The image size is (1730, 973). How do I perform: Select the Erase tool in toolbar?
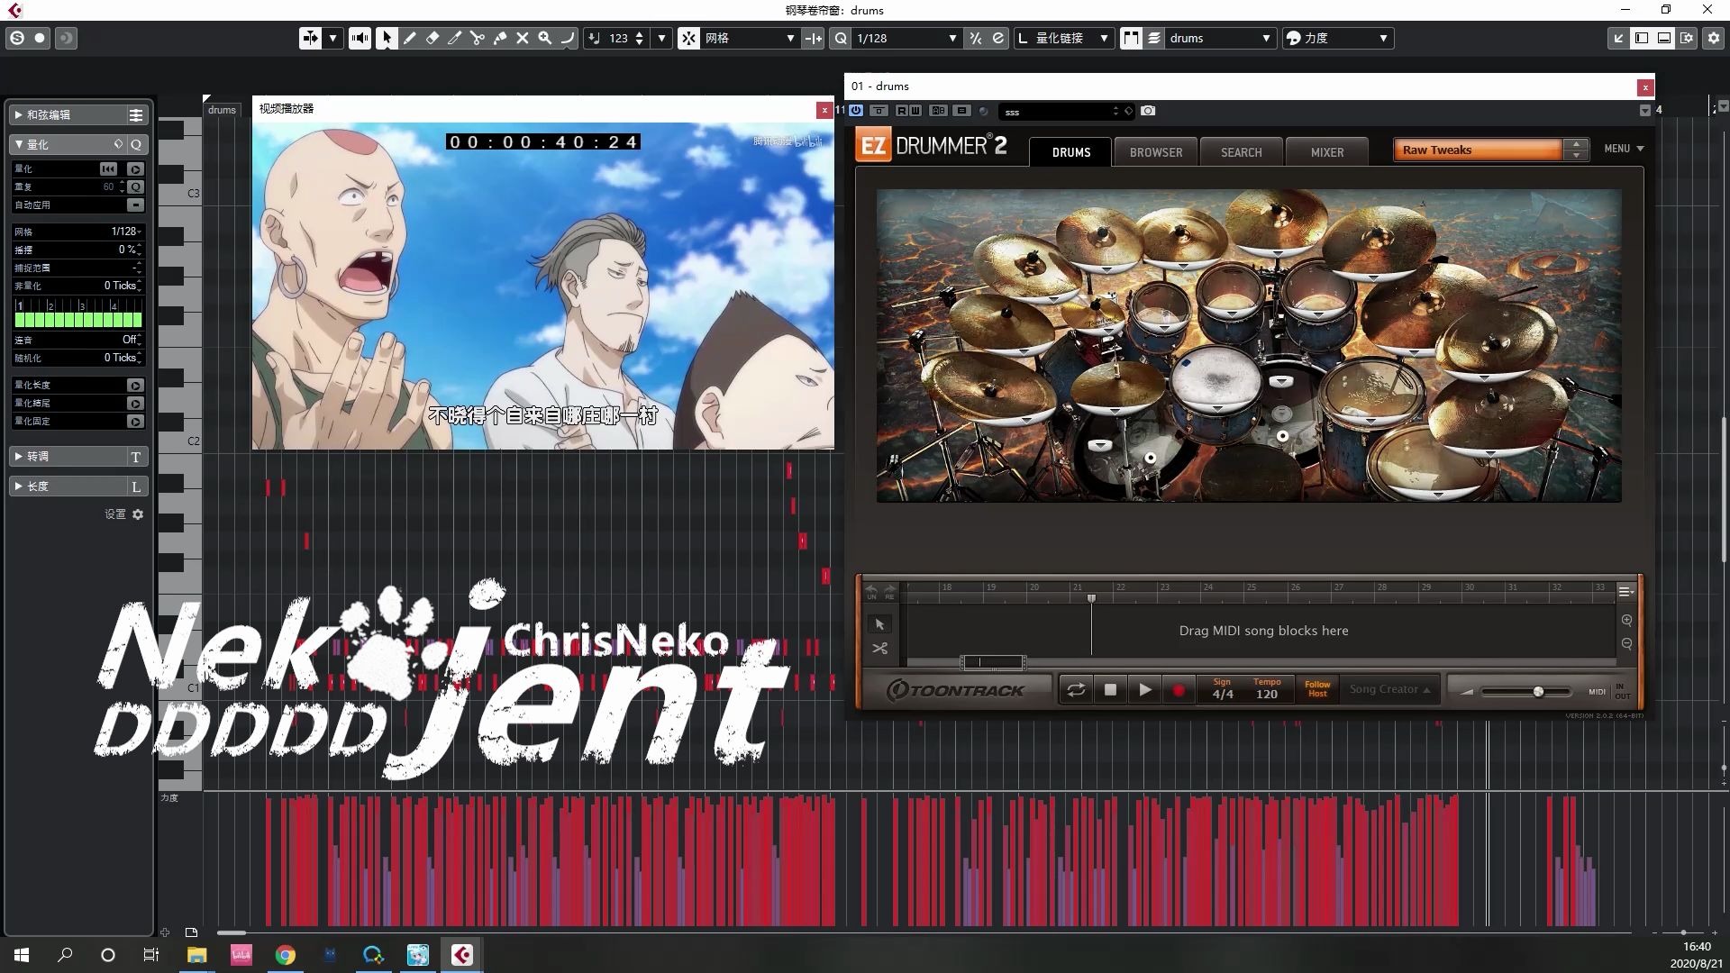point(432,38)
